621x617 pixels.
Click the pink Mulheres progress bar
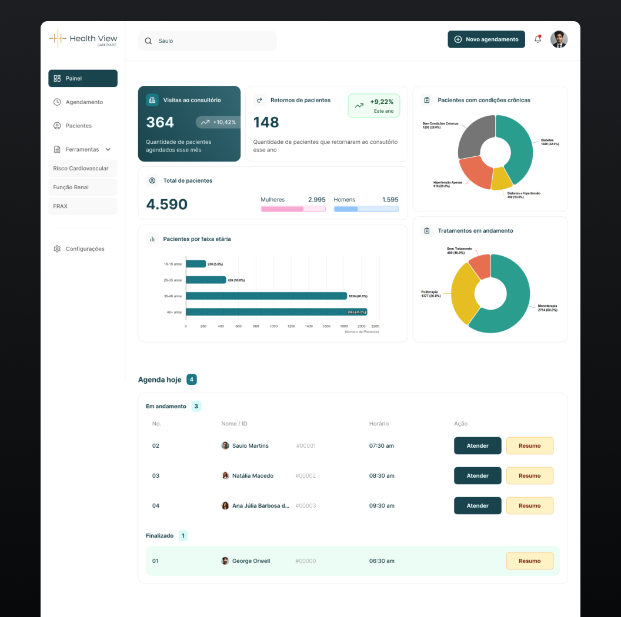pos(293,209)
